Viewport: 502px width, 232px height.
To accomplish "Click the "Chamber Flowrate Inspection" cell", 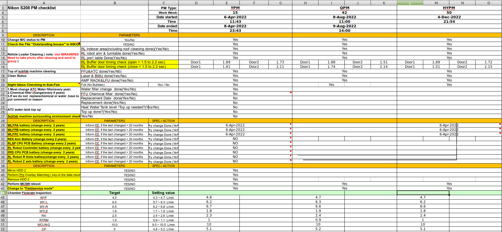I will point(44,193).
